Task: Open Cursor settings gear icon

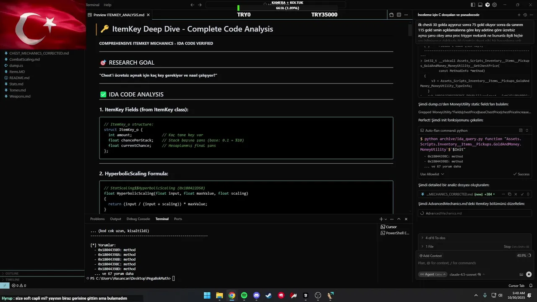Action: coord(495,5)
